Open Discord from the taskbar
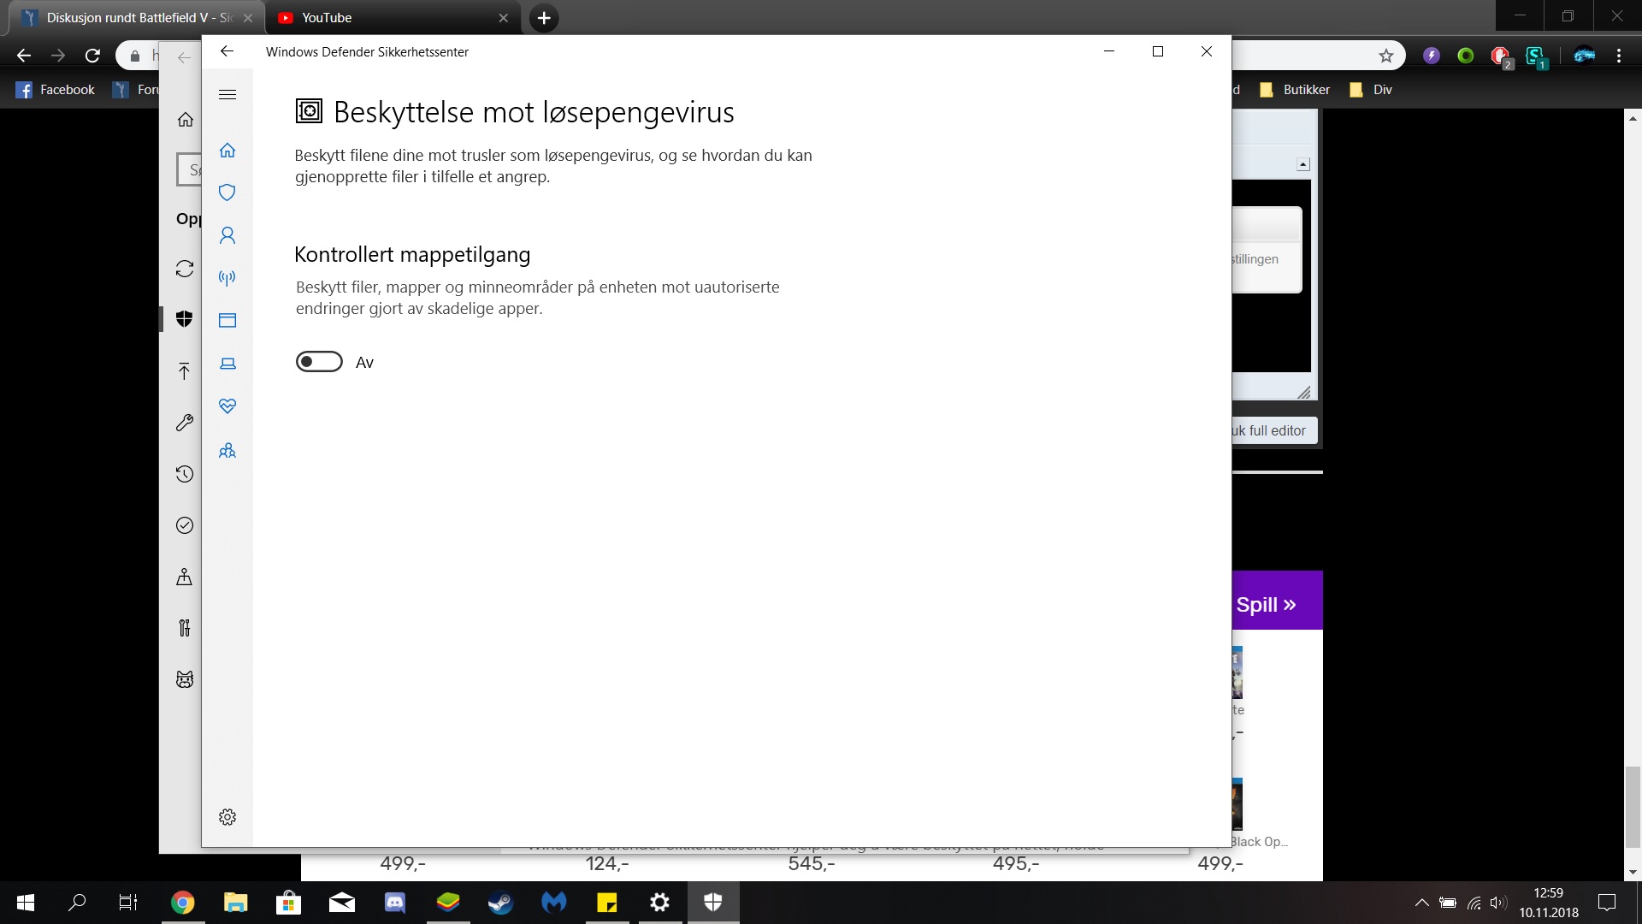The width and height of the screenshot is (1642, 924). coord(395,903)
